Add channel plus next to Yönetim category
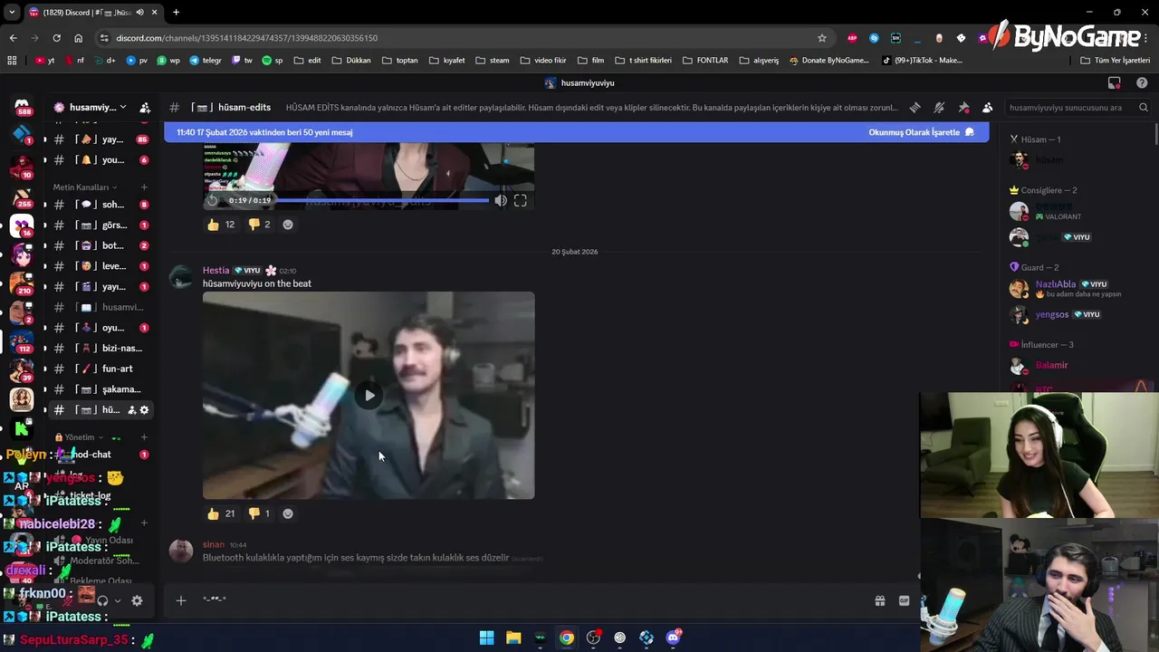This screenshot has width=1159, height=652. (144, 437)
